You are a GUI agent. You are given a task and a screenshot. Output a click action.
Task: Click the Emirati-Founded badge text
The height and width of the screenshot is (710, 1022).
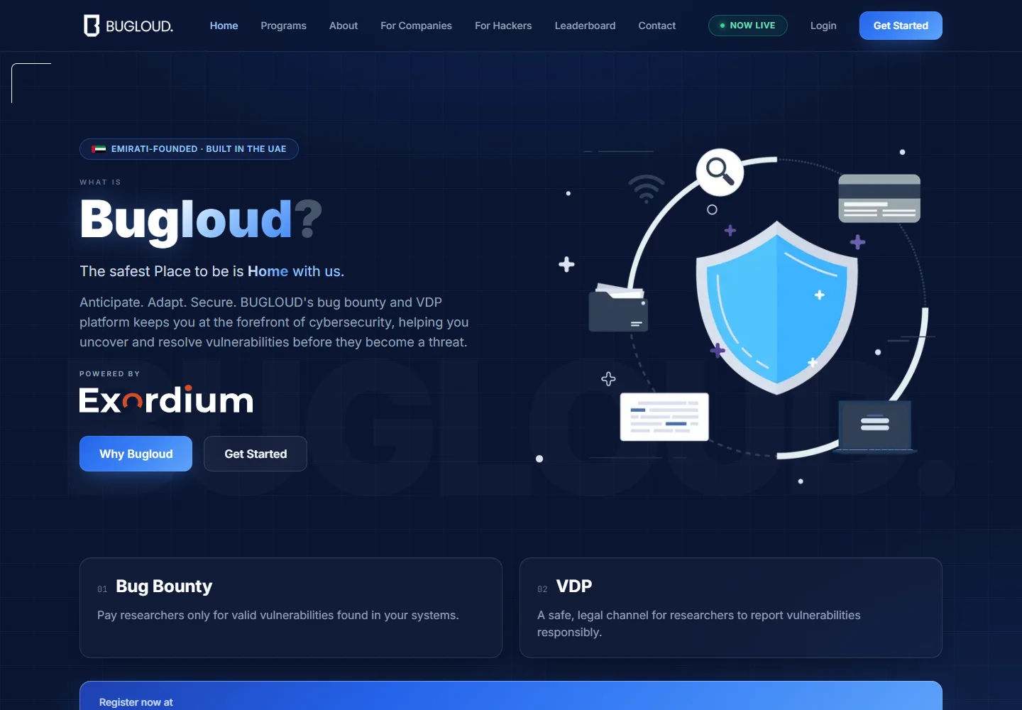pyautogui.click(x=199, y=149)
